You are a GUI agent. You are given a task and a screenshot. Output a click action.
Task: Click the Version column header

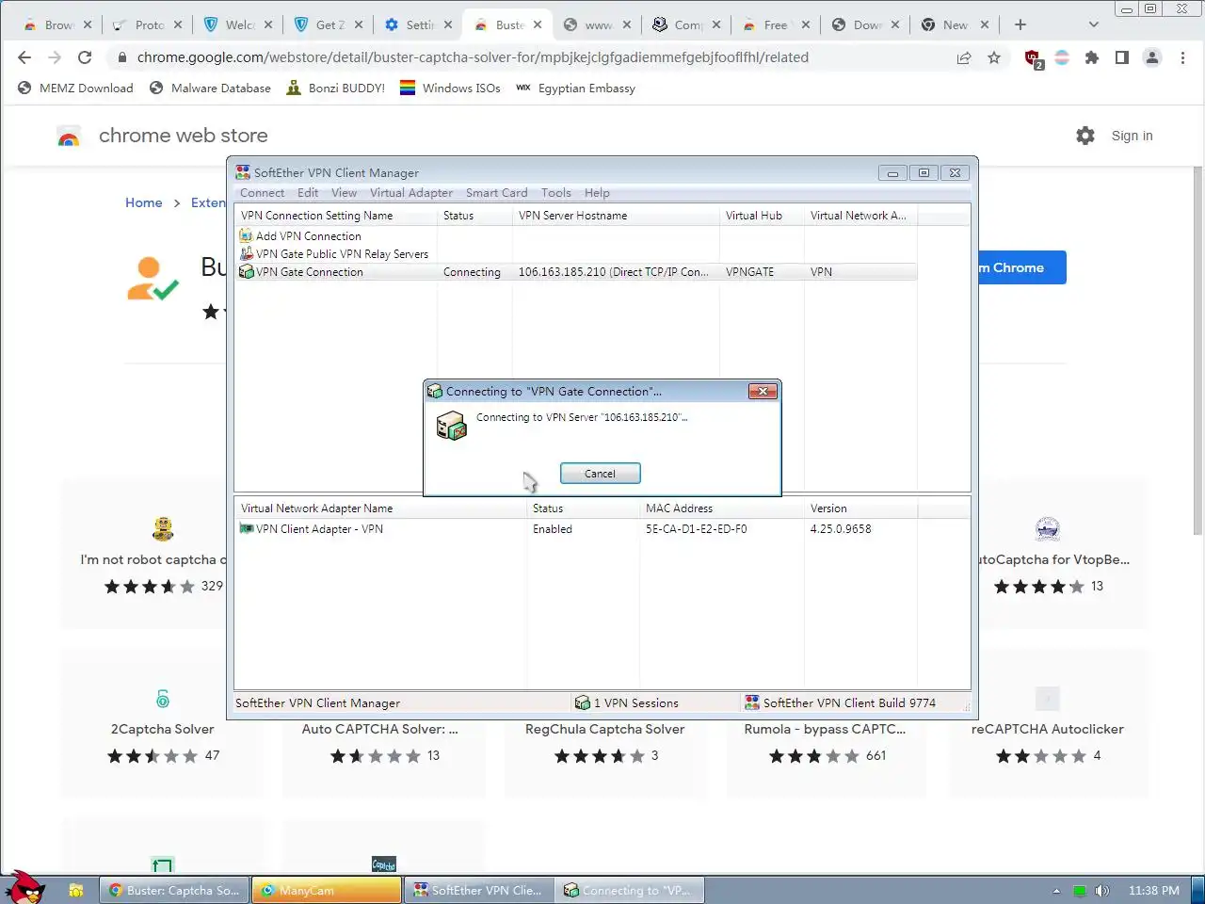click(860, 508)
